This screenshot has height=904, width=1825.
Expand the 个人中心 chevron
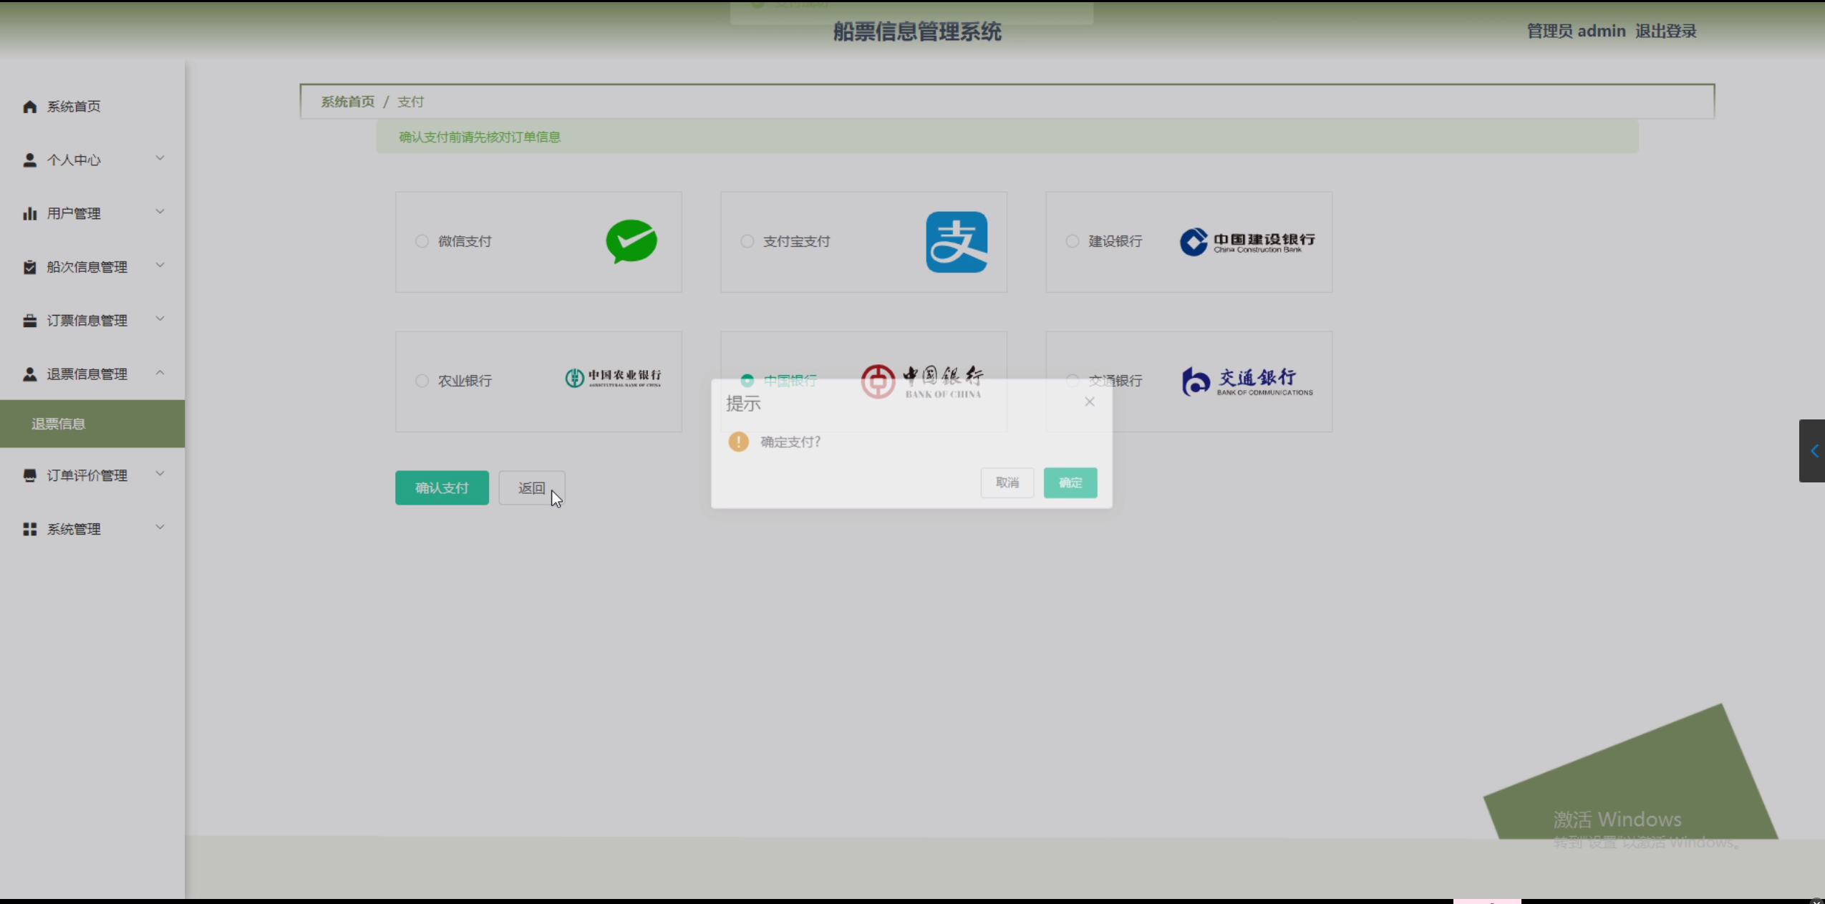click(x=160, y=158)
